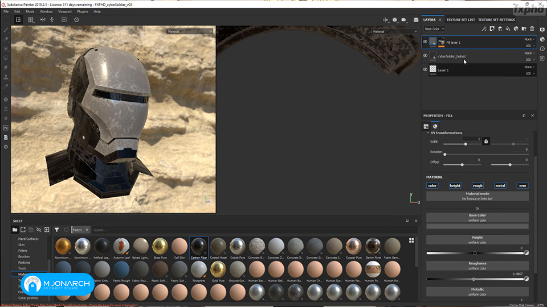
Task: Click the add folder icon in Layers
Action: pyautogui.click(x=524, y=29)
